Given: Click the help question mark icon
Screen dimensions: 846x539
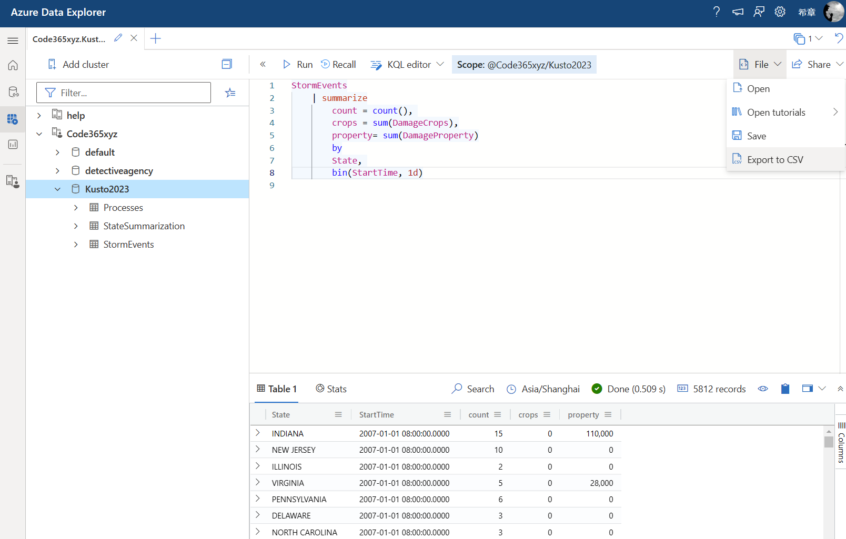Looking at the screenshot, I should point(716,12).
